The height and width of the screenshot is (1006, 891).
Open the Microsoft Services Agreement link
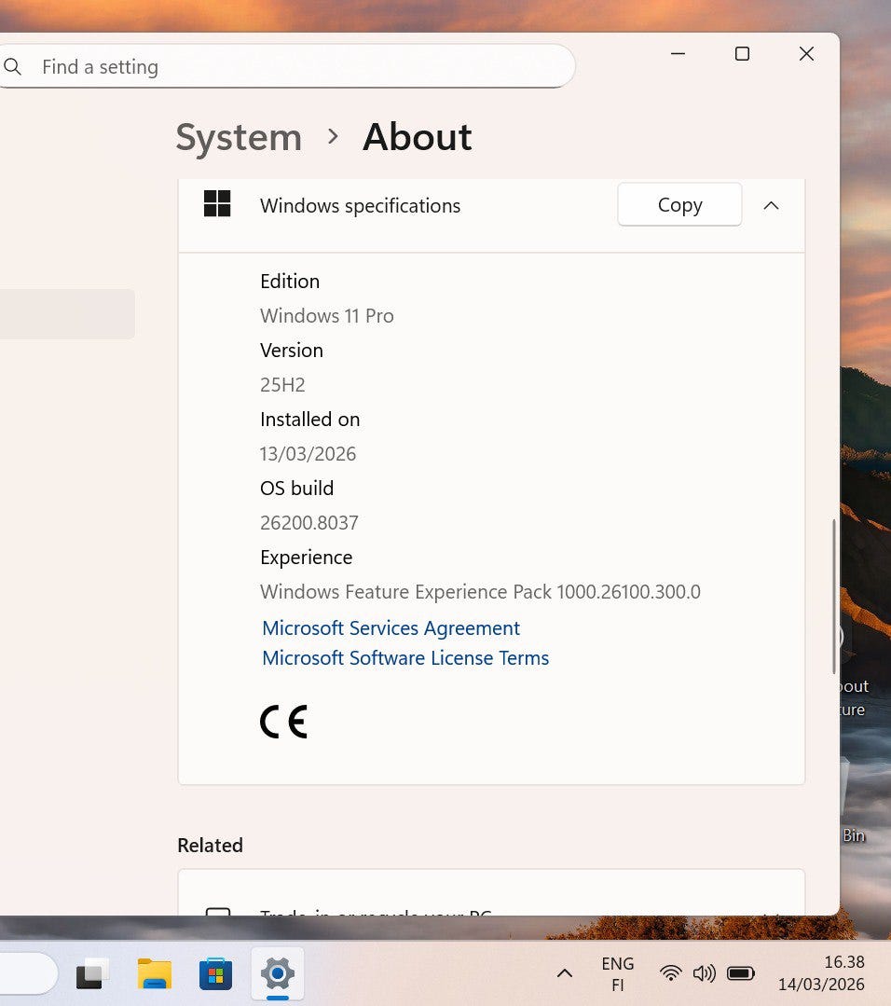point(391,628)
